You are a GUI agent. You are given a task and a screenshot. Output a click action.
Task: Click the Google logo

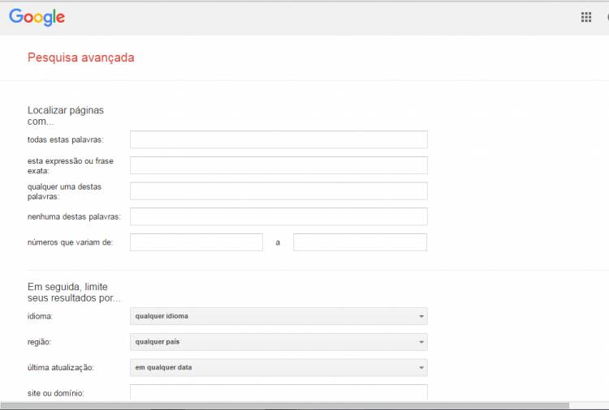[37, 17]
